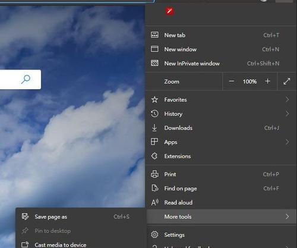Choose Print from the menu
Image resolution: width=297 pixels, height=248 pixels.
pos(221,174)
